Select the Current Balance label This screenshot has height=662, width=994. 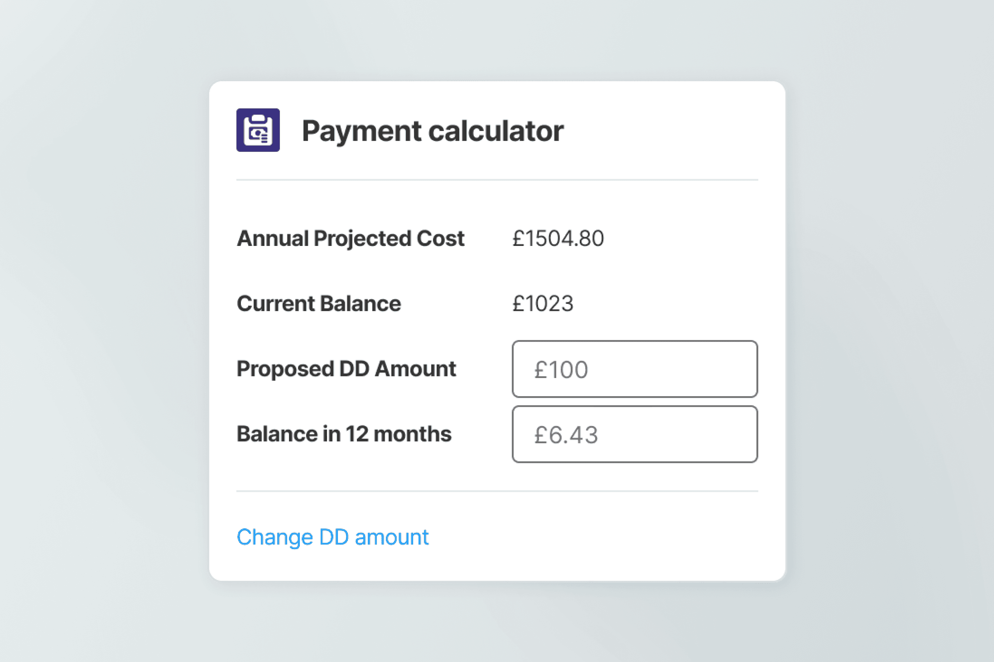[319, 304]
